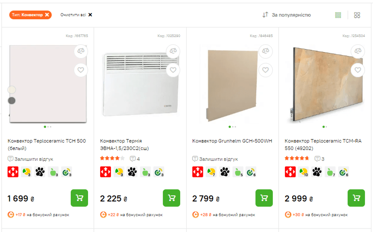This screenshot has height=232, width=373.
Task: Add Teploceramic TCM-RA 550 to cart
Action: 356,198
